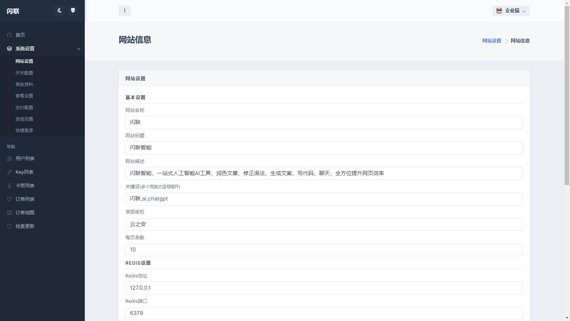Go to 快捷登录 settings
The image size is (570, 321).
coord(24,130)
